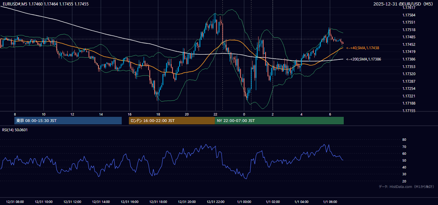Click price axis label 1.17188
This screenshot has width=438, height=205.
click(x=409, y=103)
